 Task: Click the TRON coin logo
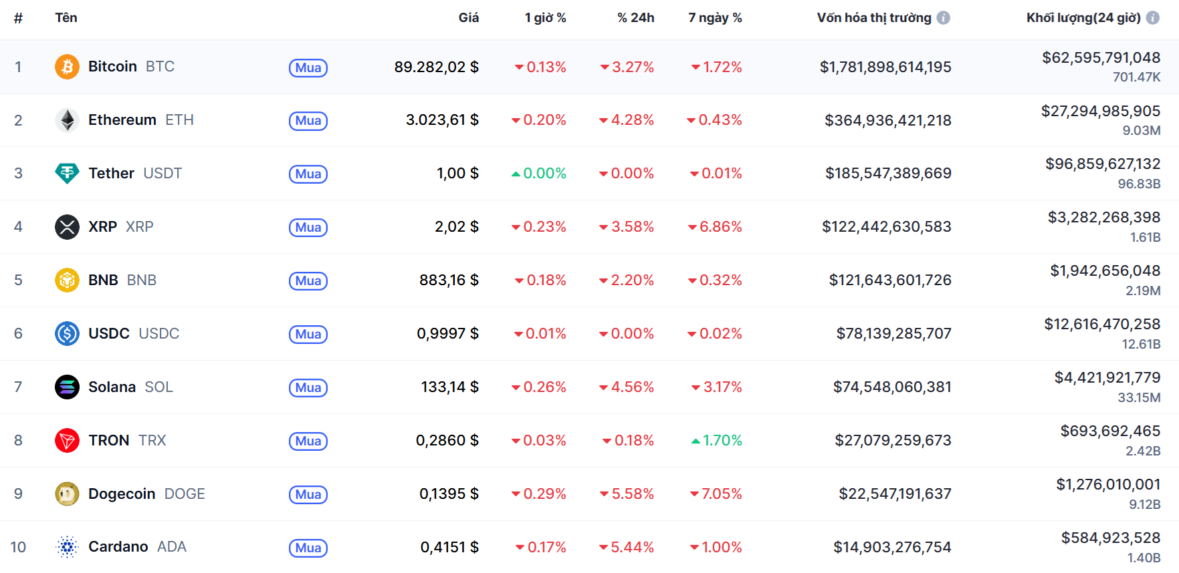tap(67, 441)
